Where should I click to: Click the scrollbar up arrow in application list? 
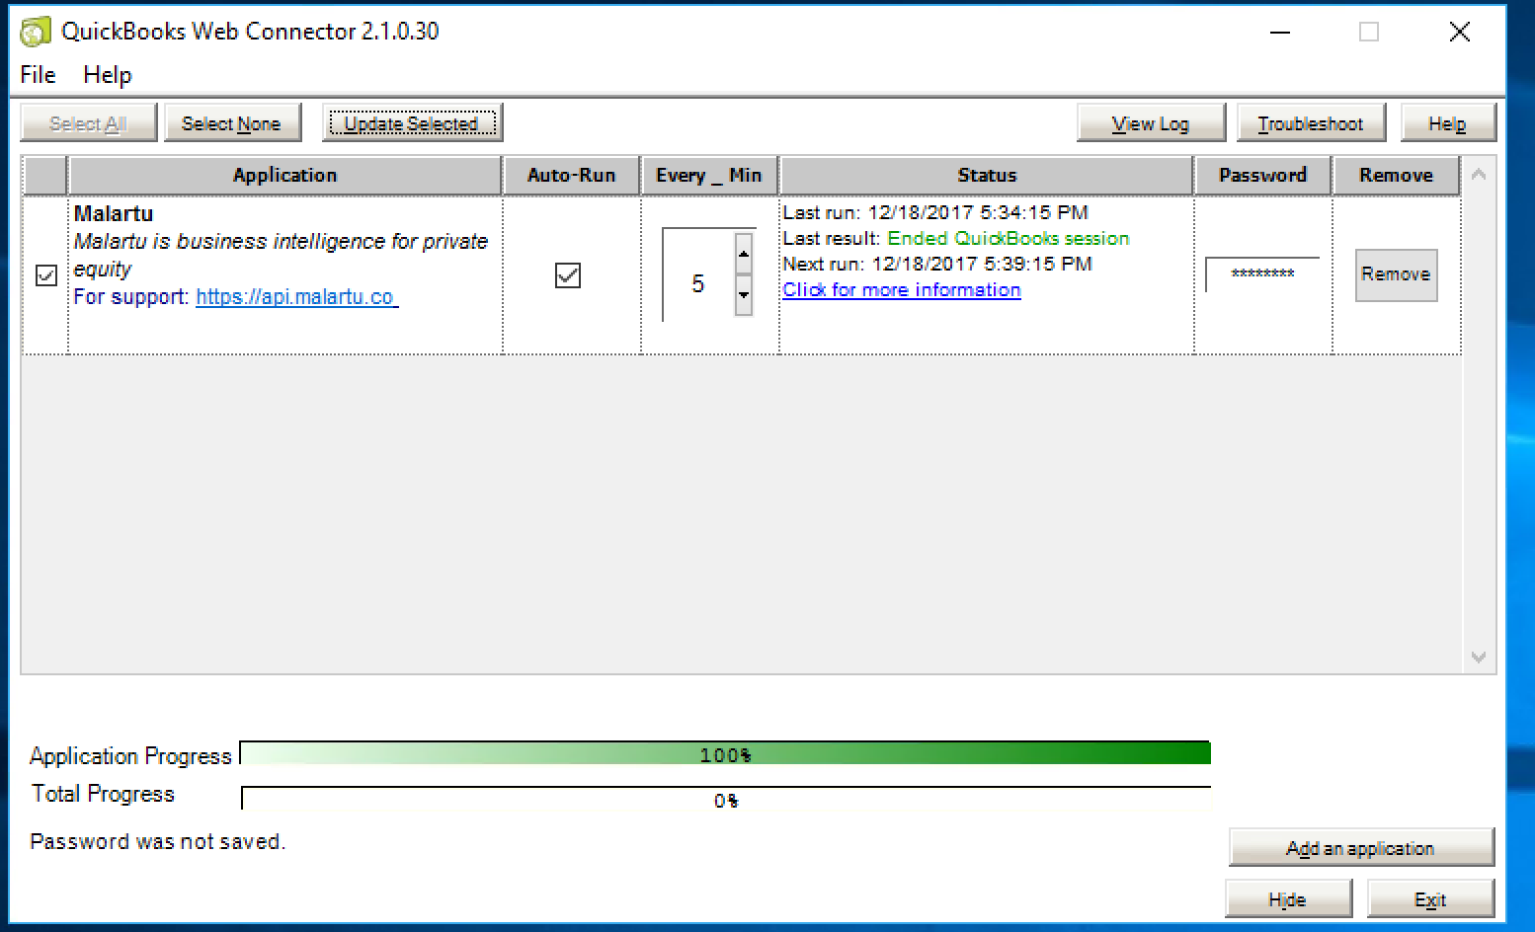[x=1479, y=175]
